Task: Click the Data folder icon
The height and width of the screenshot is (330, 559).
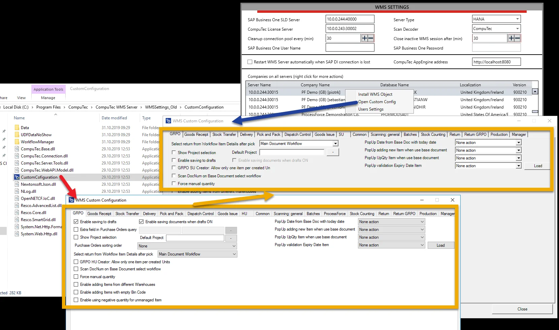Action: point(17,128)
